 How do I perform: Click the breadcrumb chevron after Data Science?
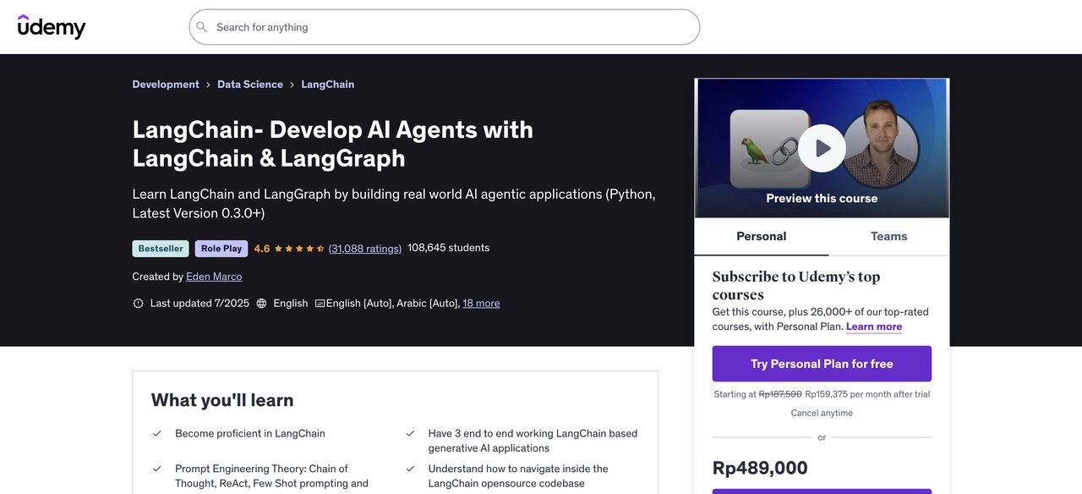pos(292,85)
